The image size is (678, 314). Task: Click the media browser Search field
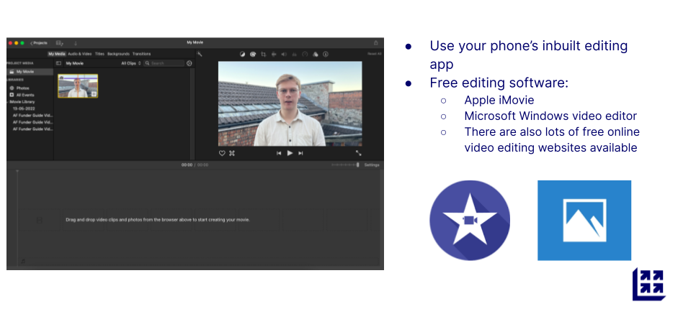pyautogui.click(x=164, y=63)
